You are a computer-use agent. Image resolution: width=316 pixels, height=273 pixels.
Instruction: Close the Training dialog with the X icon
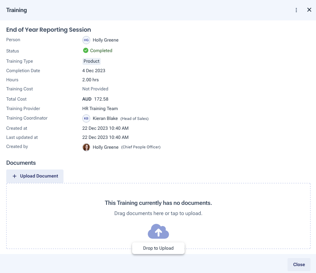tap(309, 10)
